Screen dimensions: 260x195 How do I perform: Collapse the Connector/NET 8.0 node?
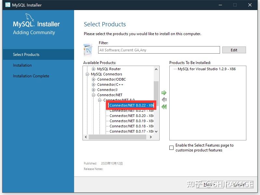coord(100,100)
